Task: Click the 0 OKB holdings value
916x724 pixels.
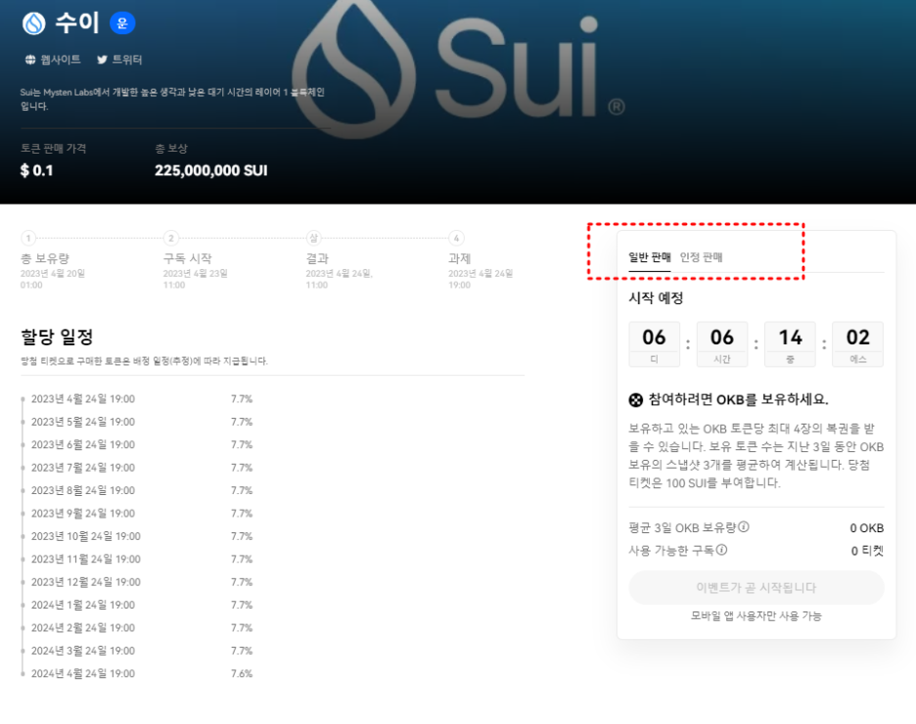Action: tap(866, 527)
